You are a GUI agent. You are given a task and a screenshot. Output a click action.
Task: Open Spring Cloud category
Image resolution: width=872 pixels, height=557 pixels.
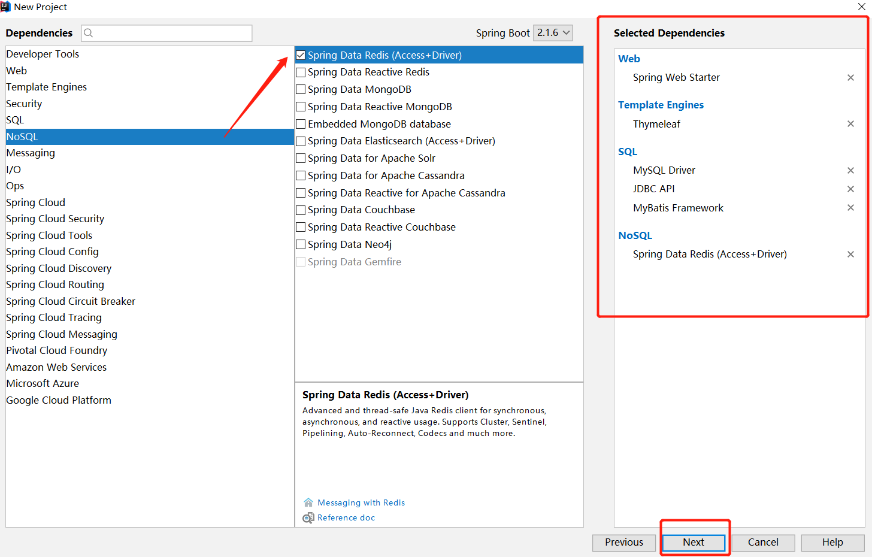tap(150, 202)
